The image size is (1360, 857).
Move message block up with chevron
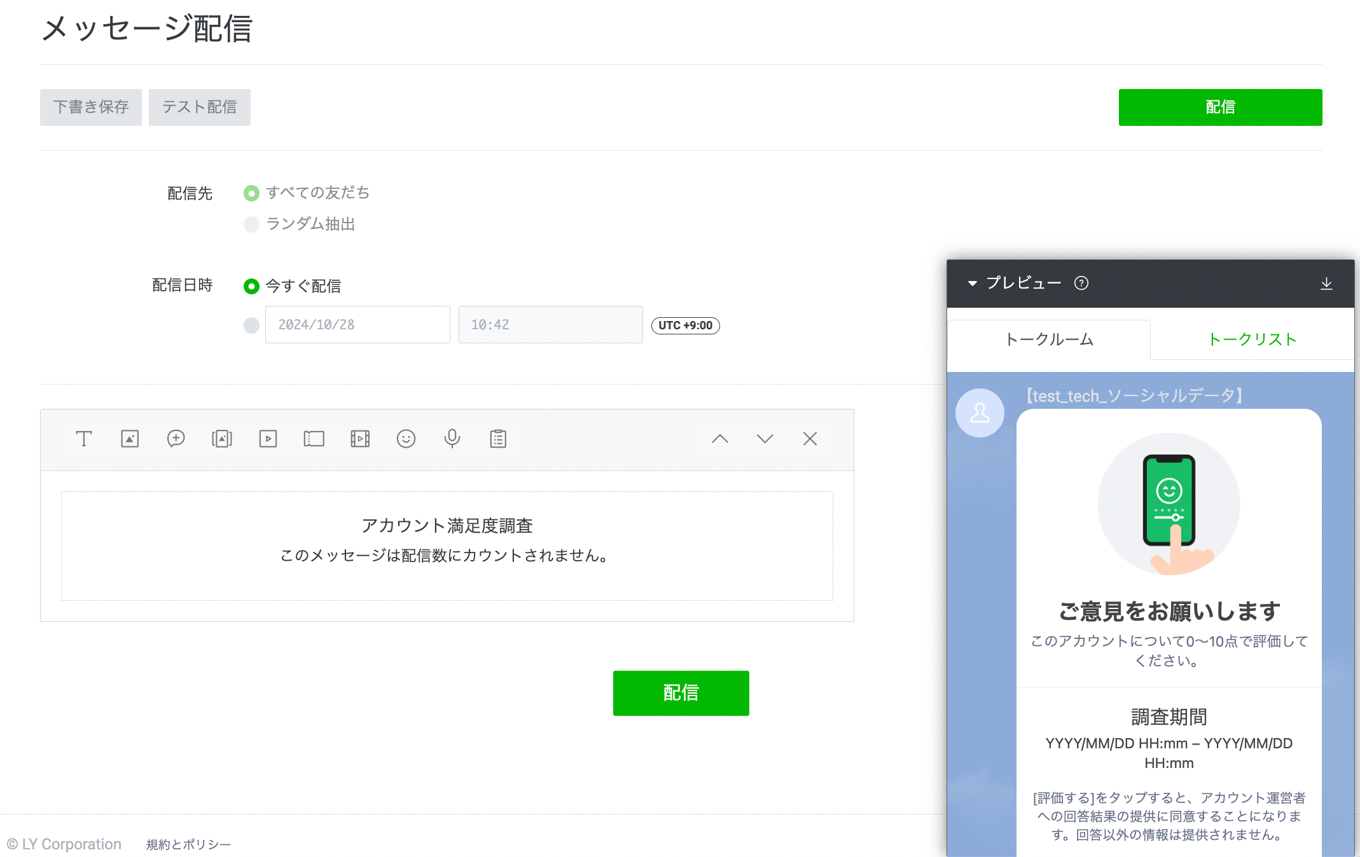pos(719,439)
